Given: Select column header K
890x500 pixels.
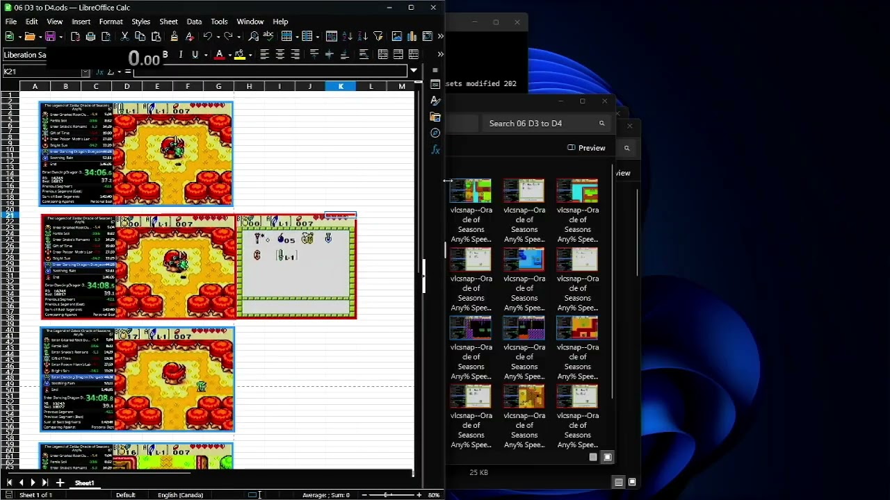Looking at the screenshot, I should [x=341, y=86].
